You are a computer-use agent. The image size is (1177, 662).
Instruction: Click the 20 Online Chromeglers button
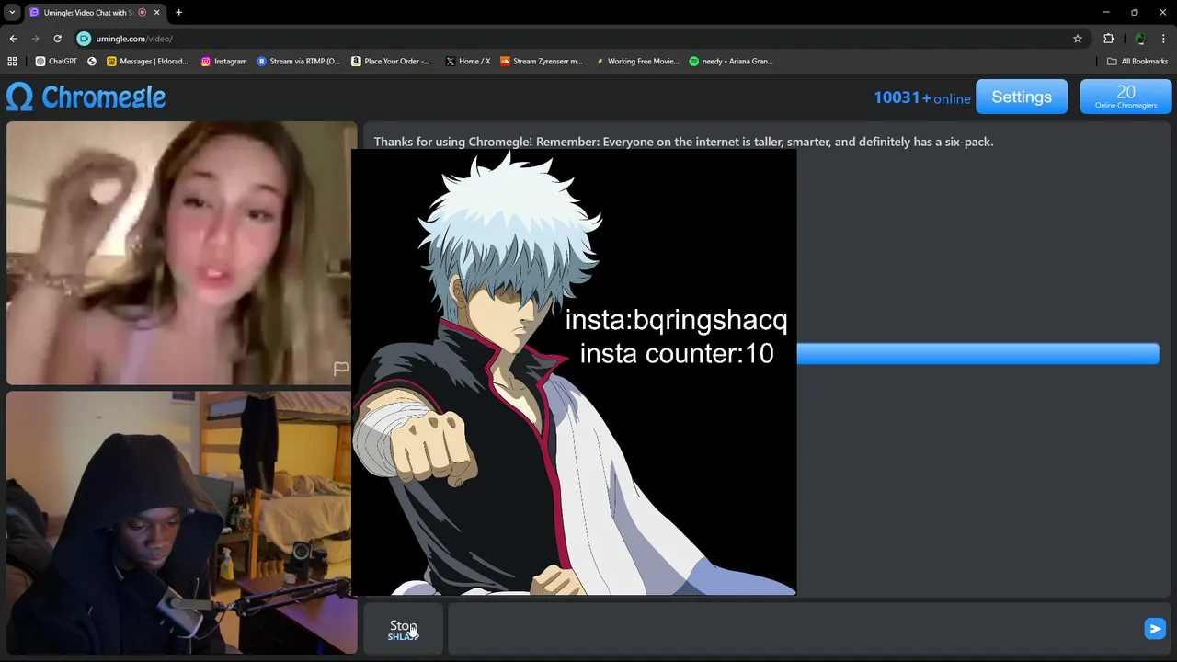coord(1126,97)
